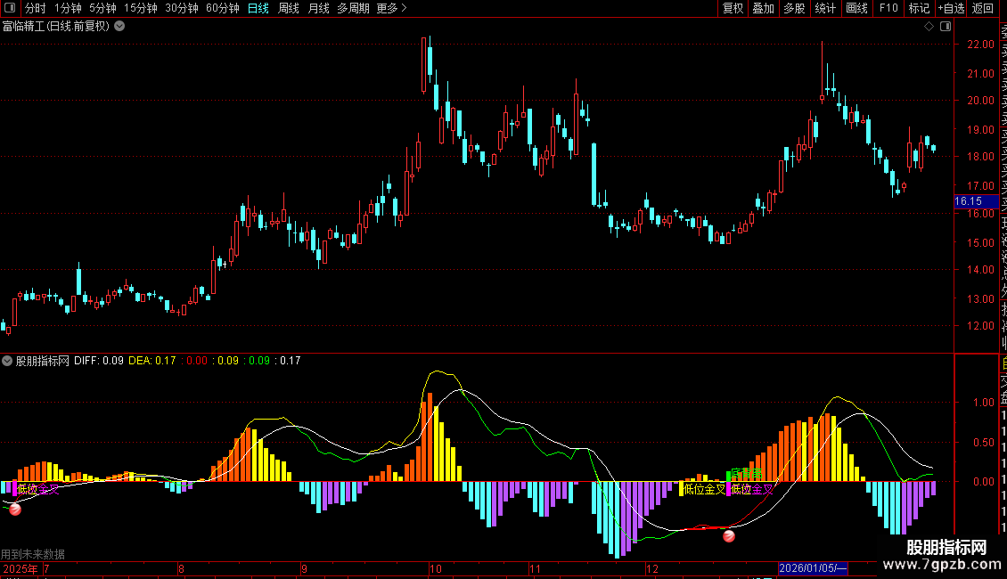Click the 16.15 price marker on the axis

pyautogui.click(x=976, y=201)
